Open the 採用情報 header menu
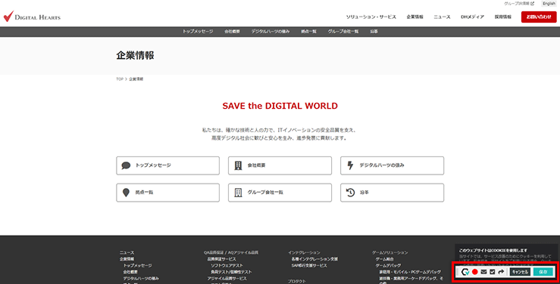This screenshot has height=284, width=560. pyautogui.click(x=503, y=17)
